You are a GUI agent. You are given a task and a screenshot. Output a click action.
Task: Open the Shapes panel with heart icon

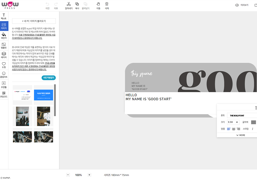click(x=4, y=65)
